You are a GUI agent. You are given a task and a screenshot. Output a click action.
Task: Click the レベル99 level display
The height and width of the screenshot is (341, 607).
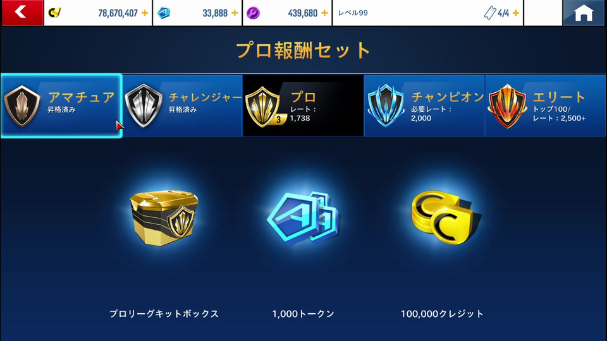[353, 13]
